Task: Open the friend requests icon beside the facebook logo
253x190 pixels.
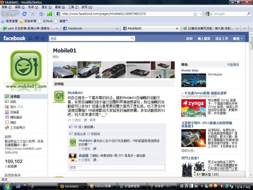Action: (x=30, y=38)
